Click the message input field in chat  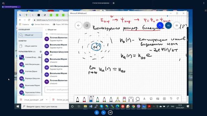(57, 90)
